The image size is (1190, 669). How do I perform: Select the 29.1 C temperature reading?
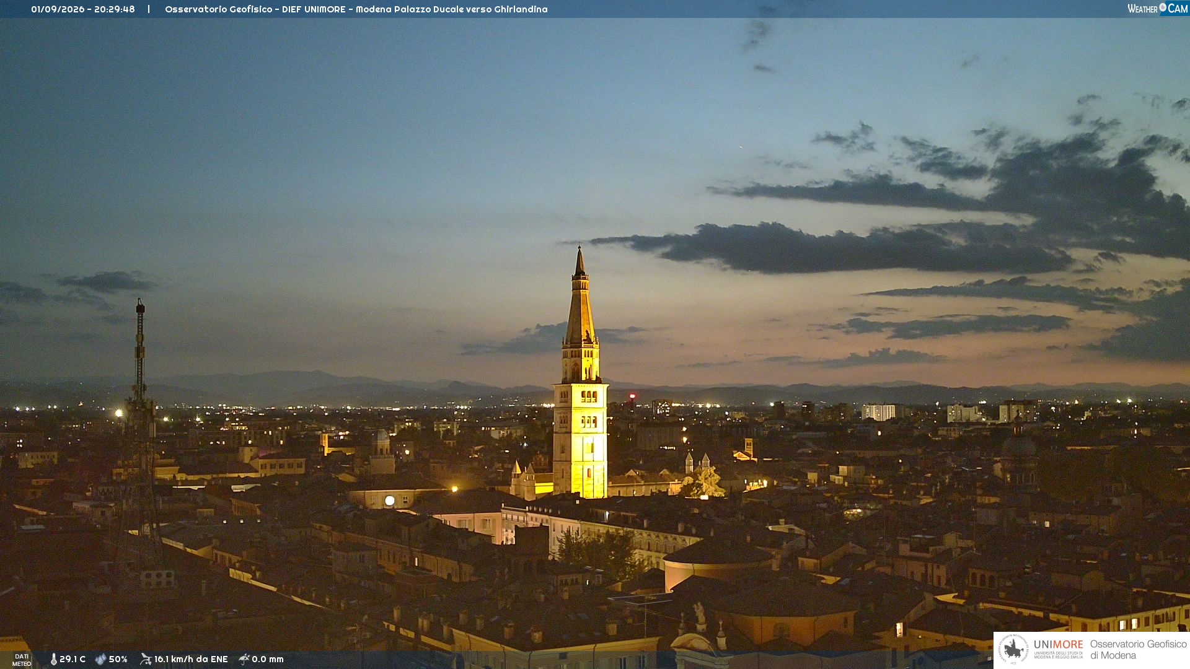point(73,659)
